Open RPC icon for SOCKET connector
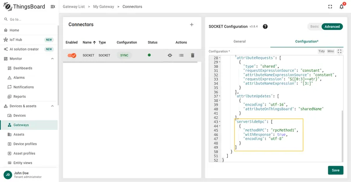Image resolution: width=351 pixels, height=182 pixels. (x=170, y=55)
